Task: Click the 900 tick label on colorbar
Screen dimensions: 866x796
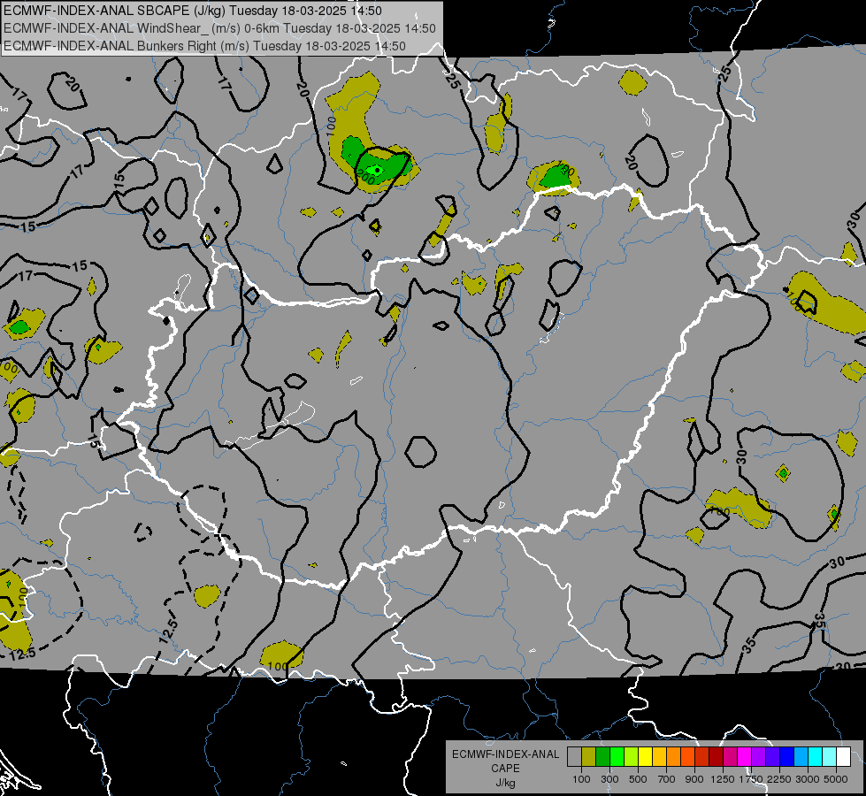Action: tap(694, 779)
